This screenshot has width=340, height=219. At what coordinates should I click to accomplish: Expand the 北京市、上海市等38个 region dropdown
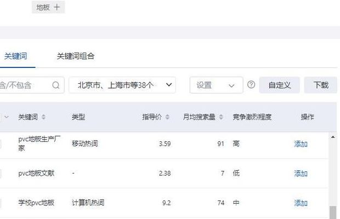122,85
